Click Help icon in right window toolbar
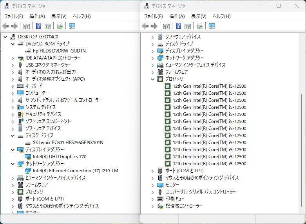Image resolution: width=306 pixels, height=224 pixels. (x=178, y=26)
